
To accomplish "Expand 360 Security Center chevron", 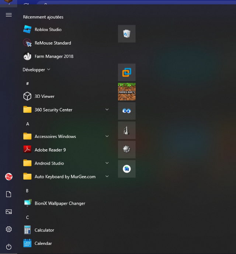I will [x=107, y=109].
